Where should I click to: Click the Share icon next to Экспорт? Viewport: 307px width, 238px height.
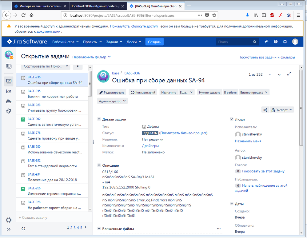265,109
